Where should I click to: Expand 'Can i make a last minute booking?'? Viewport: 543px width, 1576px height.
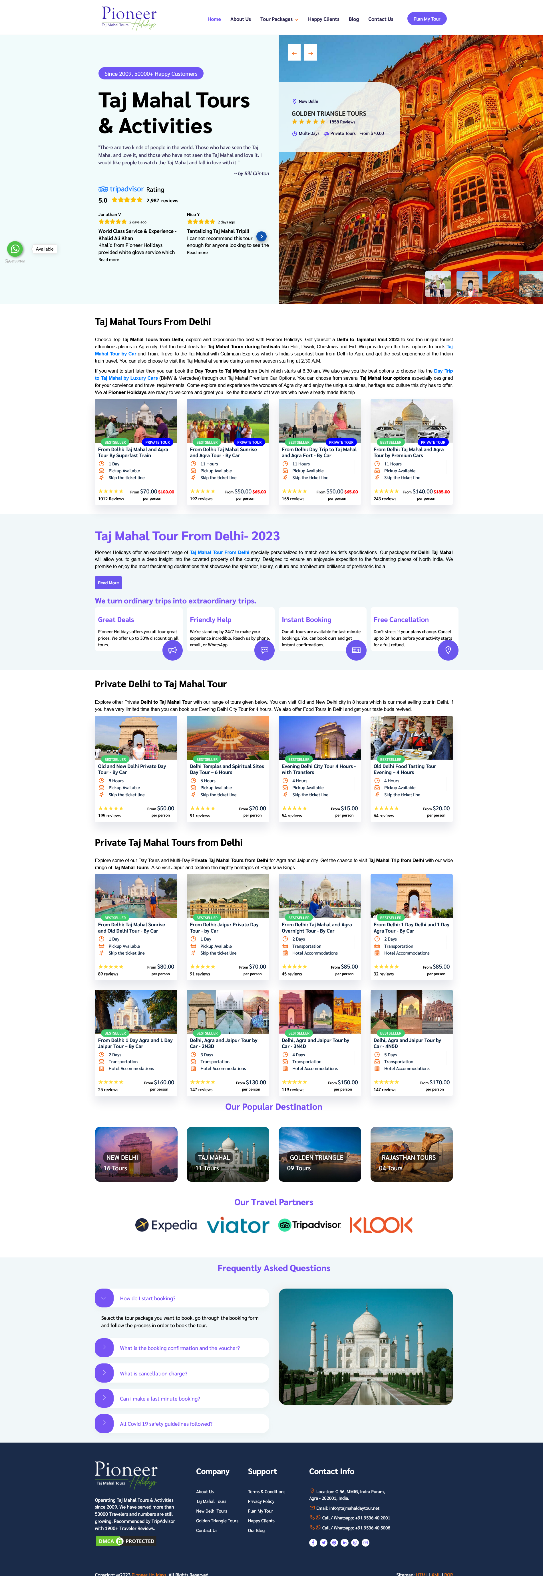tap(182, 1398)
